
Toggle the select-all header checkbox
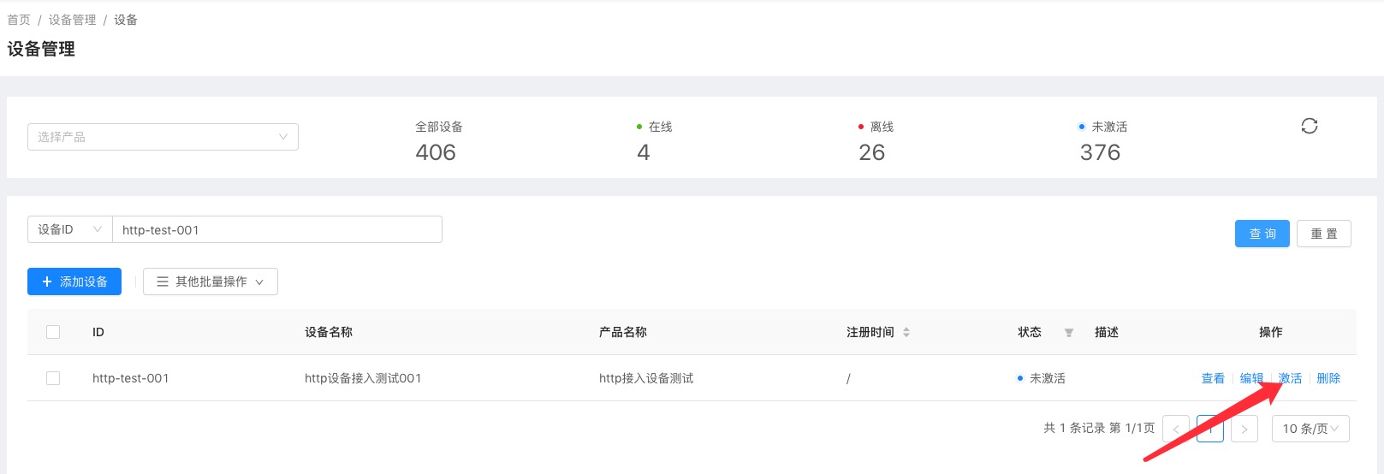point(53,332)
